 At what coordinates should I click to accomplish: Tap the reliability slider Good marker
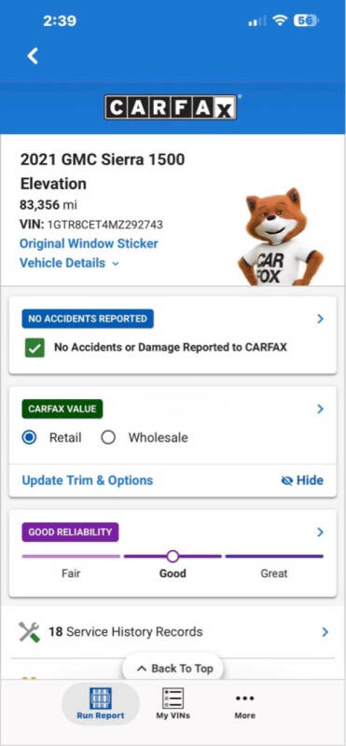[173, 556]
